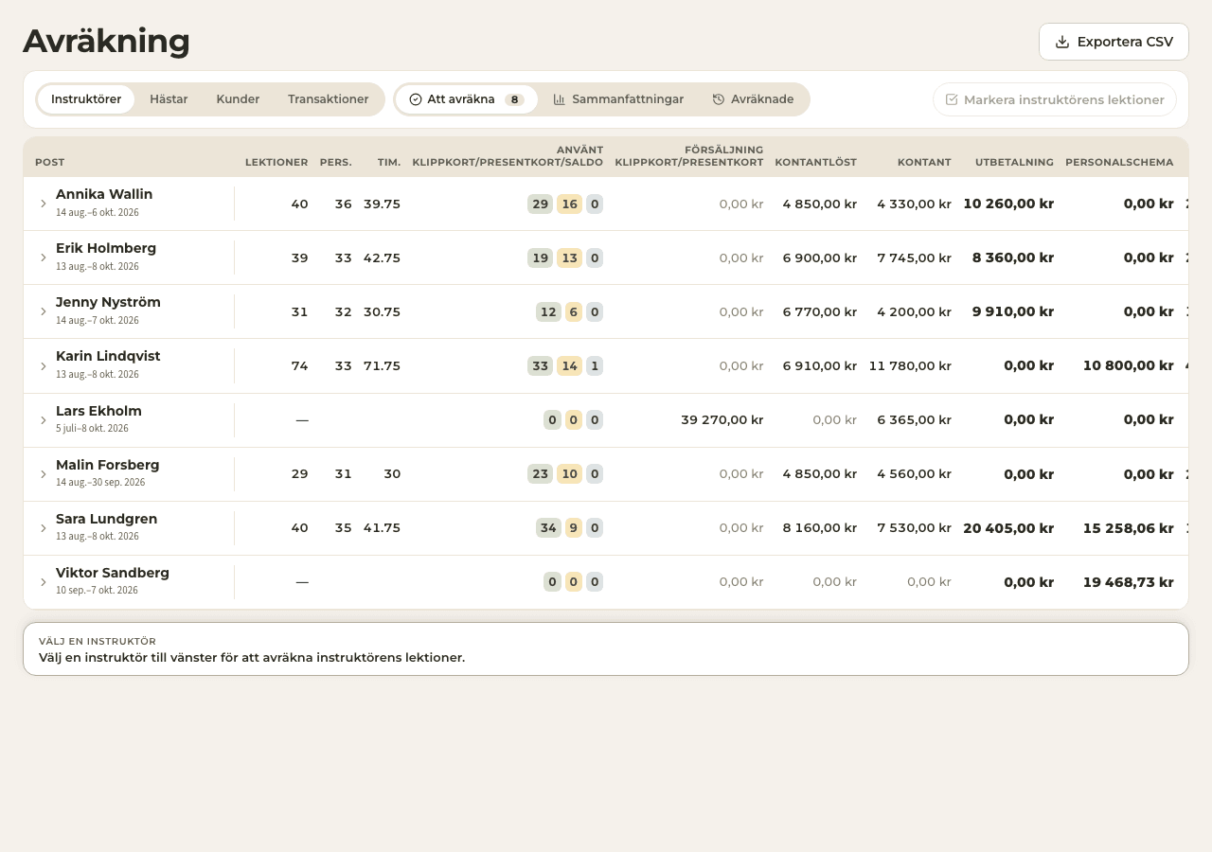Select instructor name Karin Lindqvist

(x=108, y=356)
